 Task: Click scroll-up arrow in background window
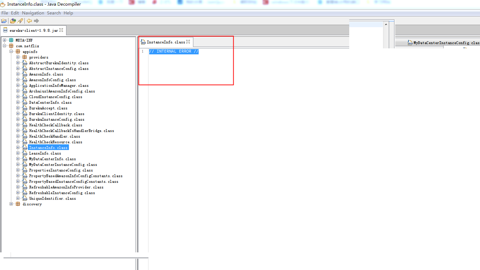click(386, 24)
